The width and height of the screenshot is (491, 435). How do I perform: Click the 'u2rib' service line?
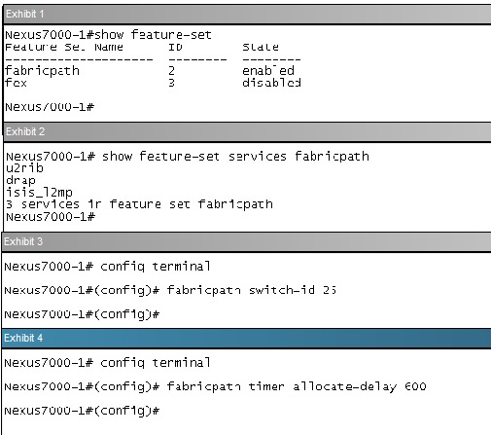[x=24, y=168]
